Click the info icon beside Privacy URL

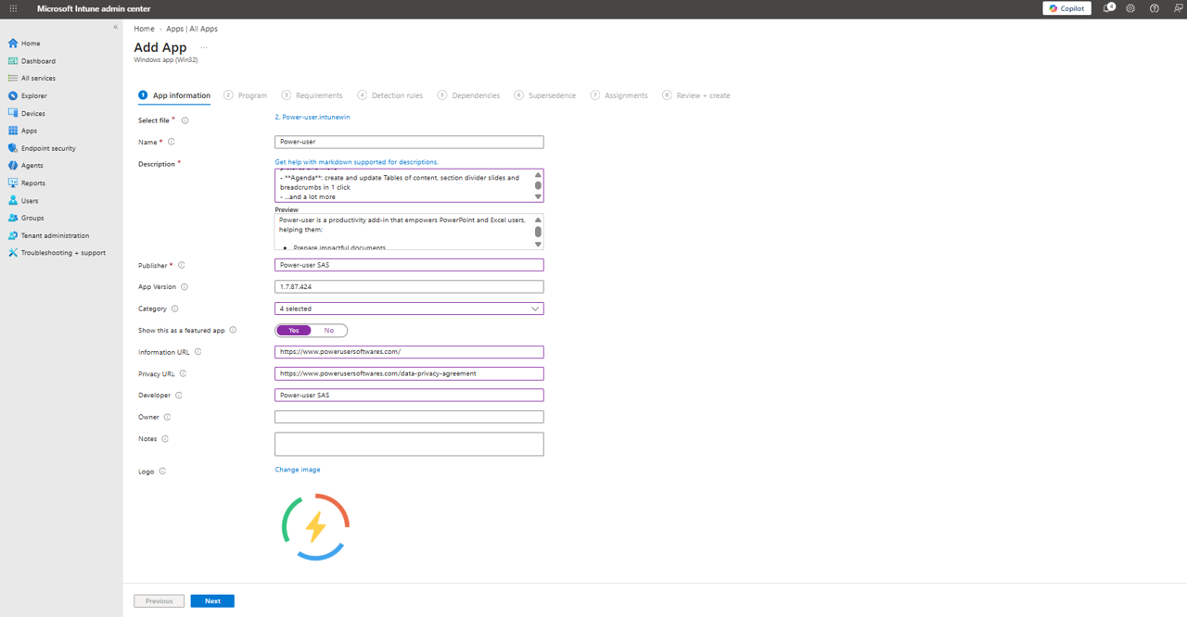click(183, 373)
